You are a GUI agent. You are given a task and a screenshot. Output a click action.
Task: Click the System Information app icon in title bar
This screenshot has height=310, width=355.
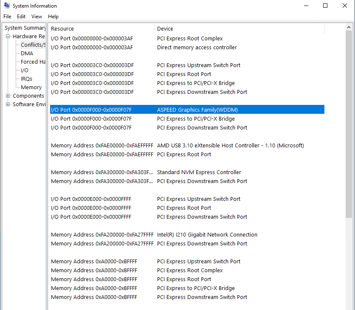[7, 6]
